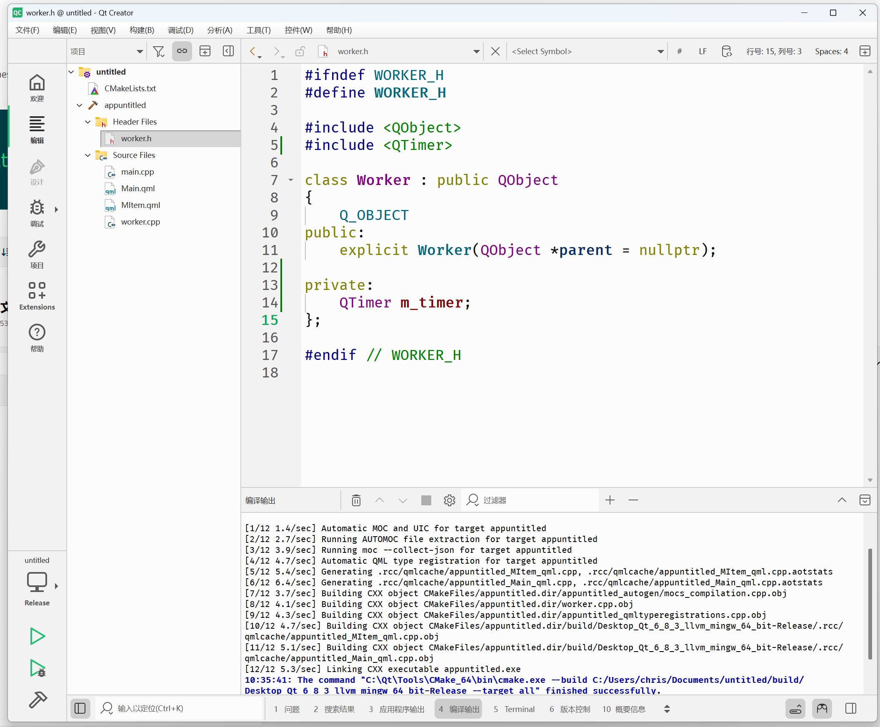Switch to the 5 Terminal tab
The image size is (880, 727).
point(514,709)
